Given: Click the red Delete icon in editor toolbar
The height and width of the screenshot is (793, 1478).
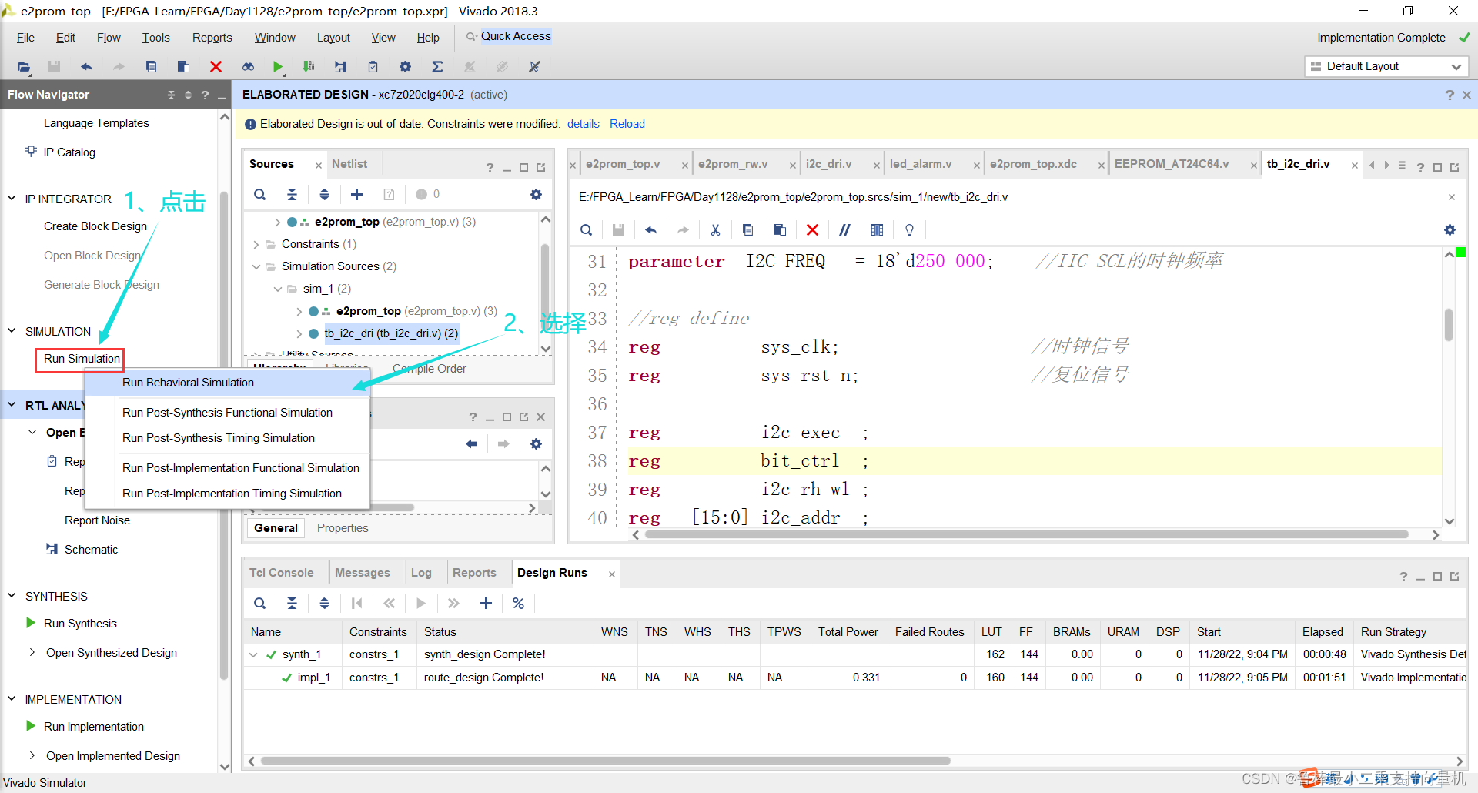Looking at the screenshot, I should [812, 230].
